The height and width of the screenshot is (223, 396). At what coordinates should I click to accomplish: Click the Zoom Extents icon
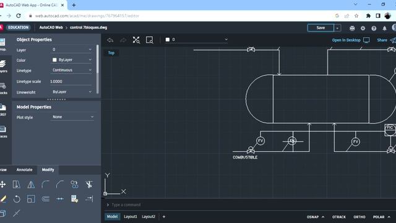coord(136,40)
